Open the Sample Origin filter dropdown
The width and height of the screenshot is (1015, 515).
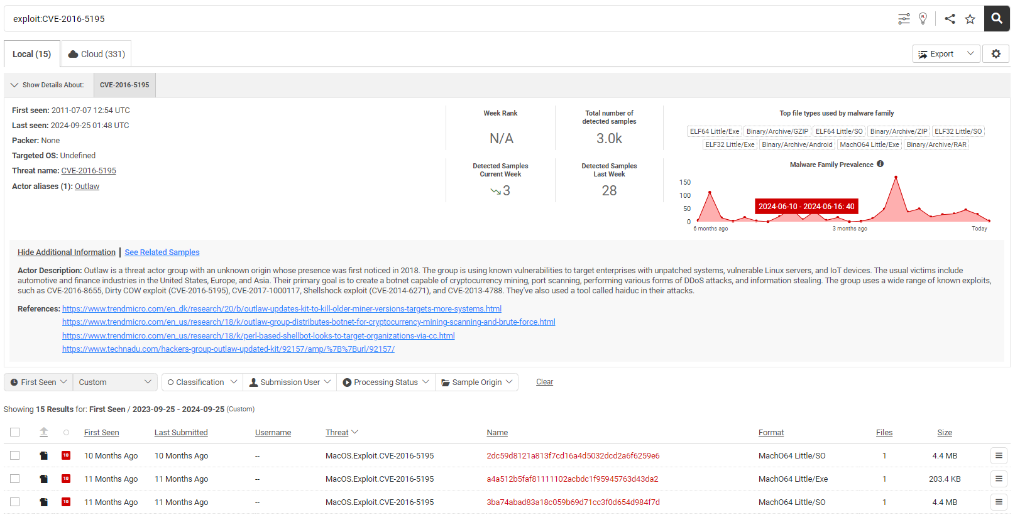(476, 382)
